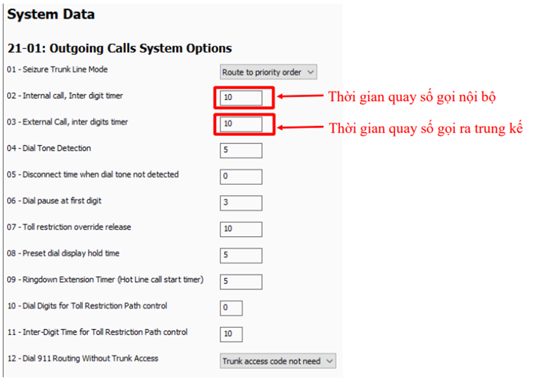The image size is (544, 388).
Task: Open the Seizure Trunk Line Mode dropdown
Action: [x=268, y=72]
